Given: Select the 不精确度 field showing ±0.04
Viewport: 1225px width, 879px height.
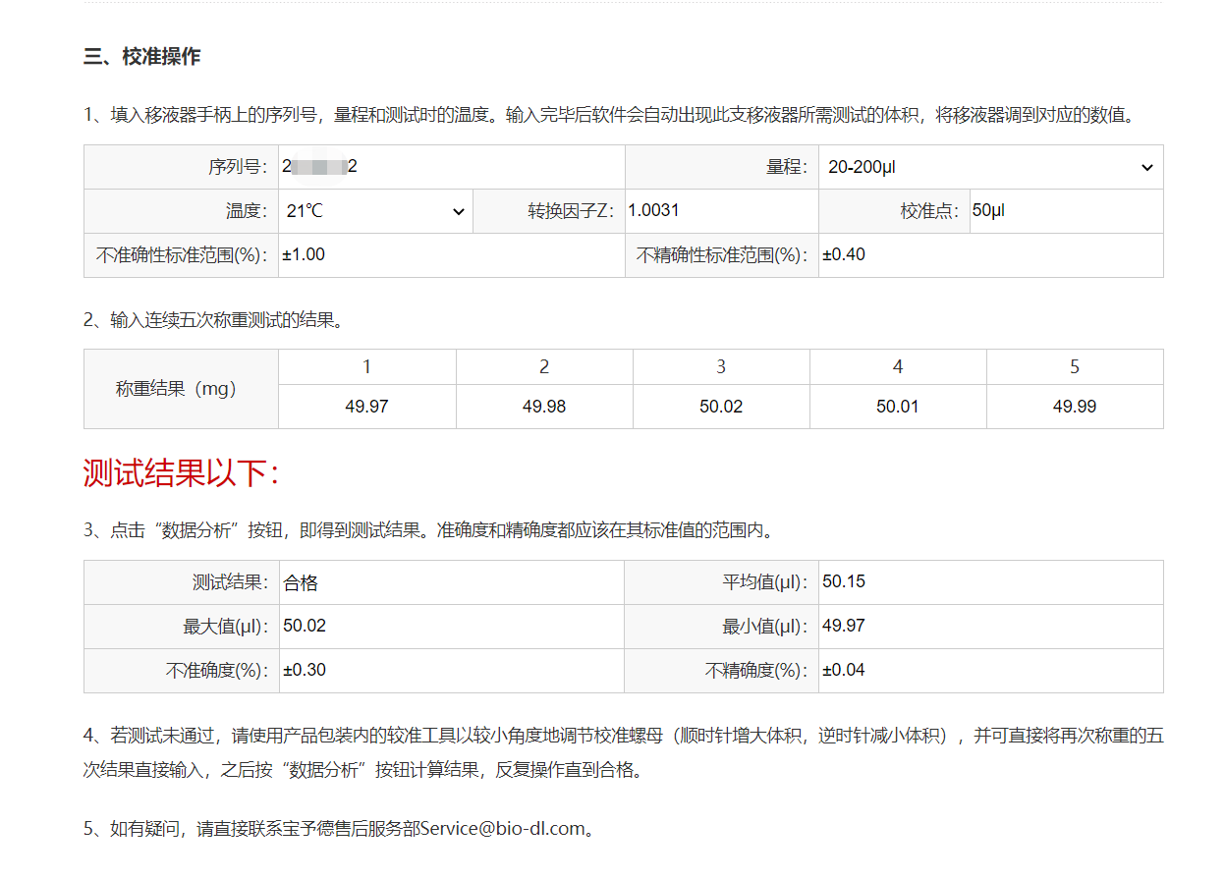Looking at the screenshot, I should click(x=990, y=671).
